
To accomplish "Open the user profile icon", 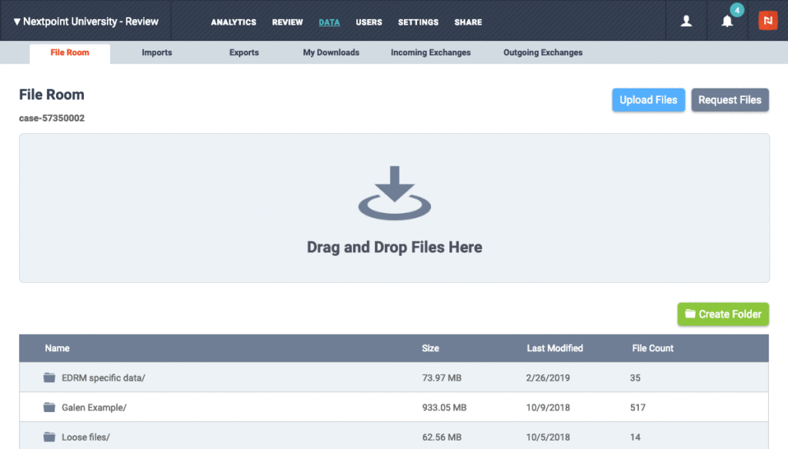I will [686, 21].
